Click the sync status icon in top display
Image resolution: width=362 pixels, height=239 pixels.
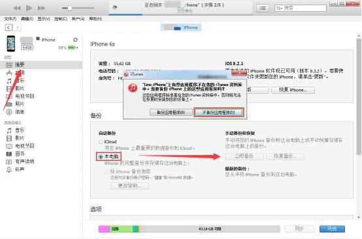pyautogui.click(x=115, y=8)
